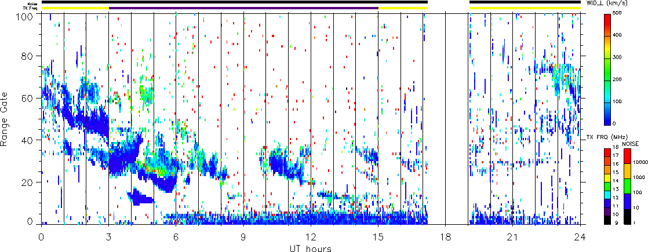Click the purple segment of the TX Freq bar
648x252 pixels.
coord(243,8)
